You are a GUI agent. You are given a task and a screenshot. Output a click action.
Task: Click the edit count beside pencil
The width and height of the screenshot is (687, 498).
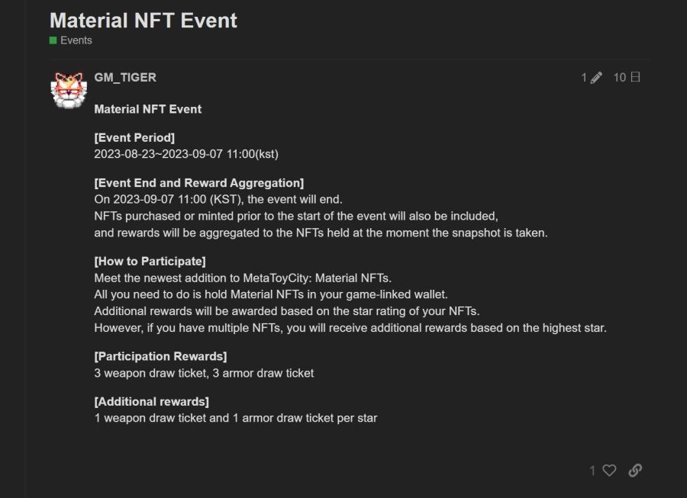click(x=584, y=78)
